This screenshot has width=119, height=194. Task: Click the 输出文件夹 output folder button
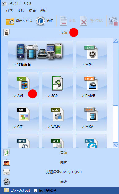tap(19, 21)
